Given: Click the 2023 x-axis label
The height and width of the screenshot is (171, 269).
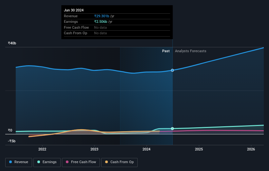Looking at the screenshot, I should 94,149.
